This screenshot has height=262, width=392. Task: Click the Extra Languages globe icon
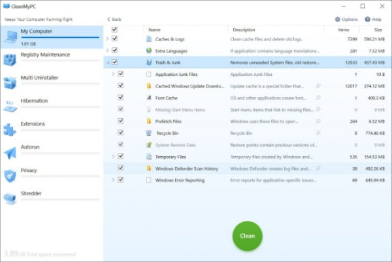click(149, 51)
